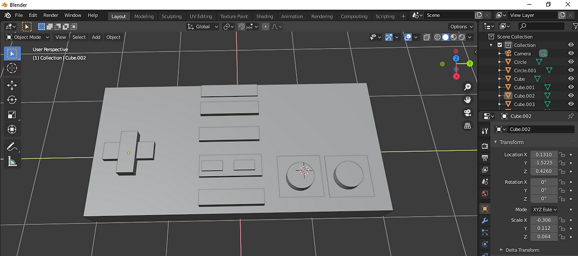This screenshot has width=578, height=256.
Task: Activate the Annotate pencil tool
Action: (x=12, y=147)
